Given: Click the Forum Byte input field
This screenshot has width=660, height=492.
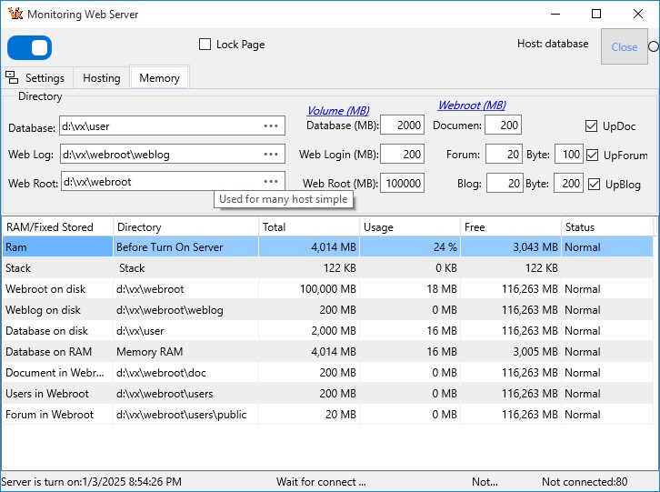Looking at the screenshot, I should 568,155.
